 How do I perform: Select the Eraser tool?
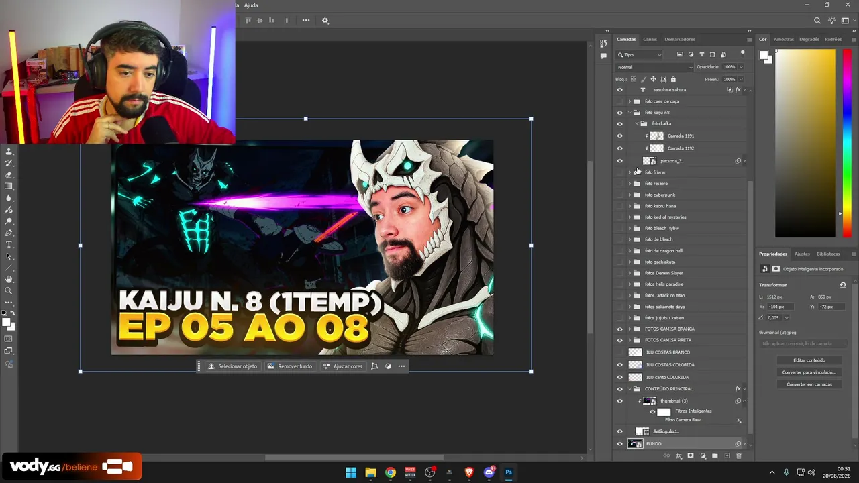pos(9,174)
